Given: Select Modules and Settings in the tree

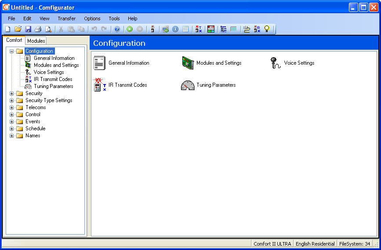Looking at the screenshot, I should 56,65.
